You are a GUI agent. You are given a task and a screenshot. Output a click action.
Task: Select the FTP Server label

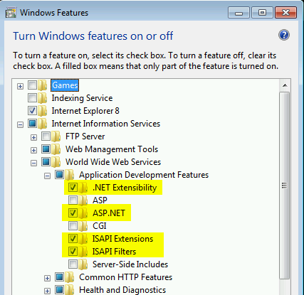click(x=85, y=136)
